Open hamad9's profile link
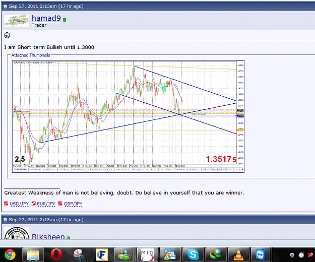Viewport: 315px width, 262px height. tap(46, 18)
